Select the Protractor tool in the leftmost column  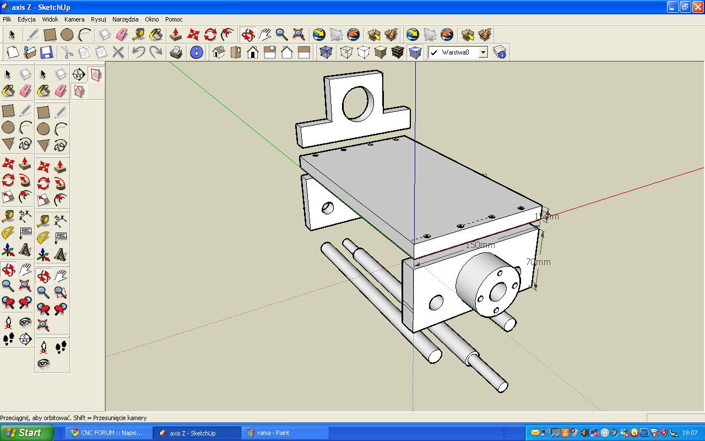point(8,233)
